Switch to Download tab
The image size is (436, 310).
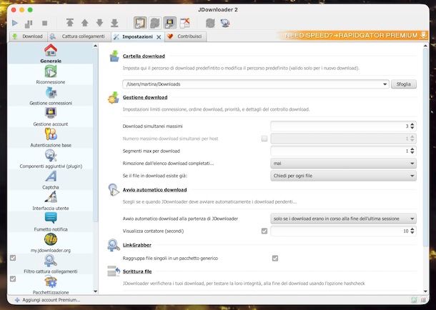pyautogui.click(x=28, y=36)
